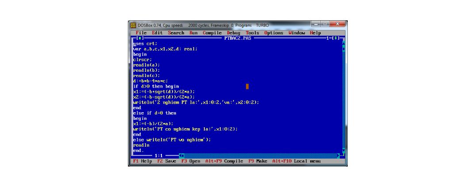Click the vertical scrollbar thumb marker
This screenshot has width=453, height=196.
click(343, 49)
